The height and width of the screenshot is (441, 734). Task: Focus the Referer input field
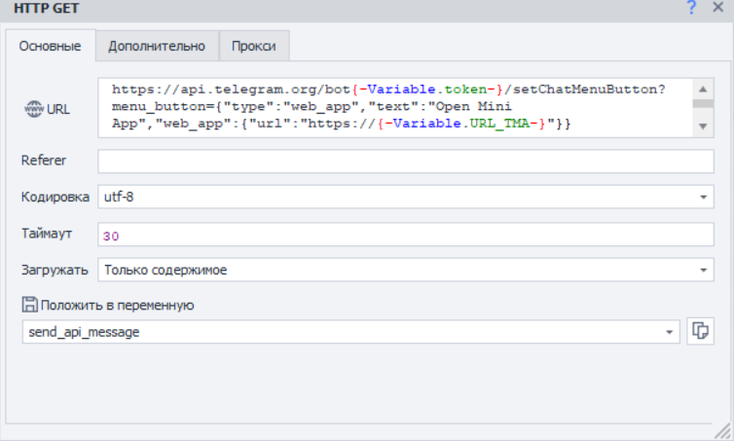coord(405,161)
